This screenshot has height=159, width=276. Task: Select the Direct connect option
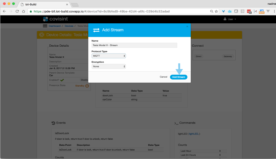point(198,56)
